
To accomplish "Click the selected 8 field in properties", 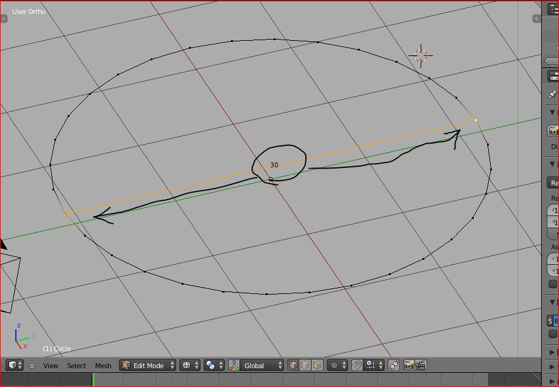I will click(x=556, y=321).
